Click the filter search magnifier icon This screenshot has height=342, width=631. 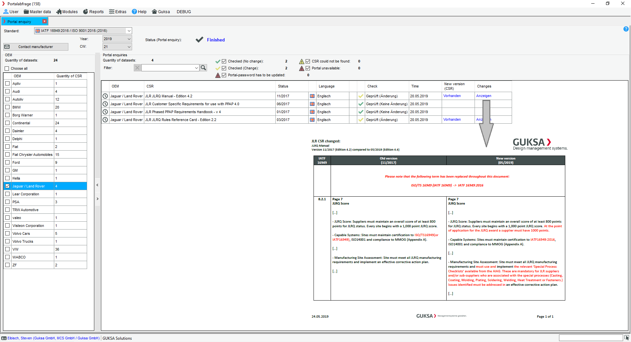(203, 68)
